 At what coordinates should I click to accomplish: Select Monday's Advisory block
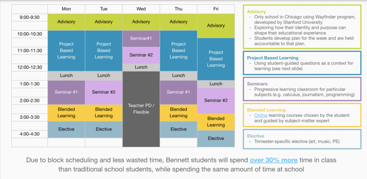pyautogui.click(x=66, y=22)
